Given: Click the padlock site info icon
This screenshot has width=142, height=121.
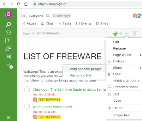Looking at the screenshot, I should pos(35,4).
